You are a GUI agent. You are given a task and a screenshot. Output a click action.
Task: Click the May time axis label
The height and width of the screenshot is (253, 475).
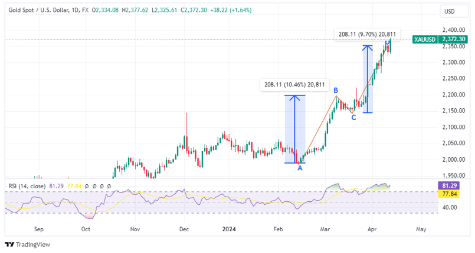[421, 229]
